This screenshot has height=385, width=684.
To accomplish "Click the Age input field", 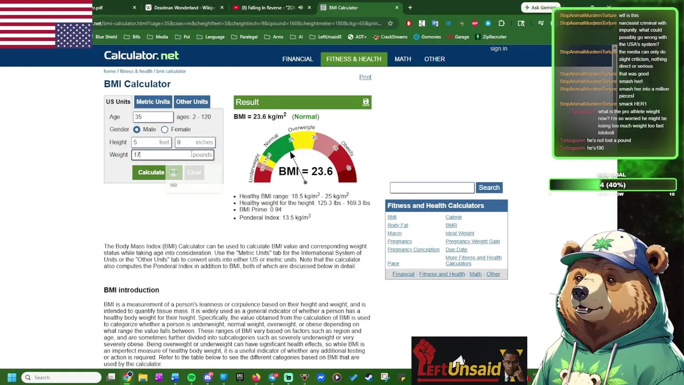I will (x=153, y=117).
